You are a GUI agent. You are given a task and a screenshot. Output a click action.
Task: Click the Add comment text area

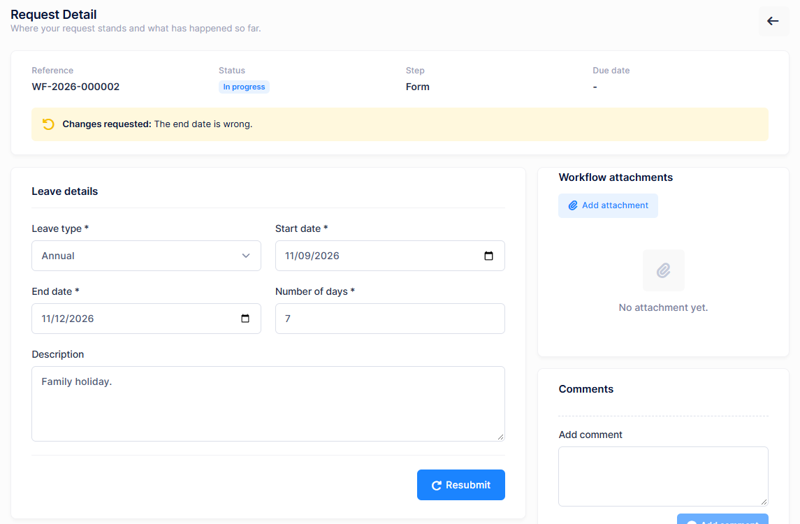click(x=663, y=476)
